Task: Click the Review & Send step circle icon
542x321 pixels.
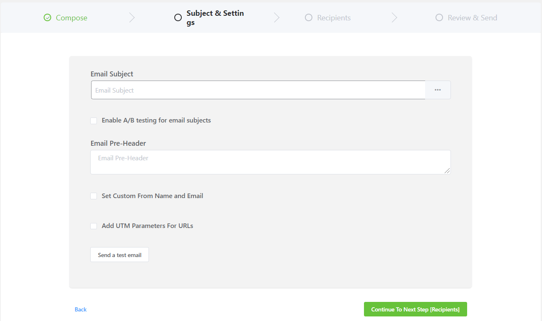Action: (x=439, y=17)
